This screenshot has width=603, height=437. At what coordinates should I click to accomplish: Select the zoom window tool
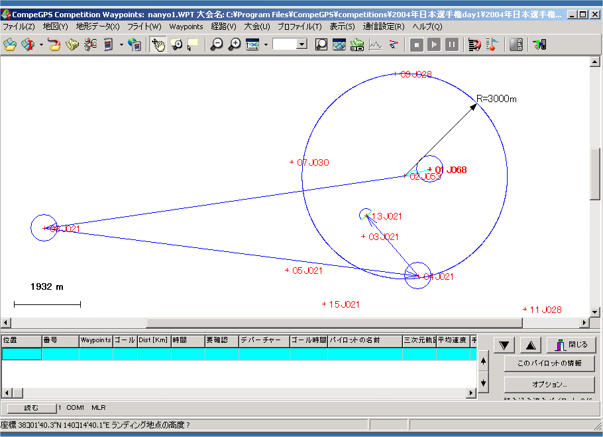click(x=176, y=44)
